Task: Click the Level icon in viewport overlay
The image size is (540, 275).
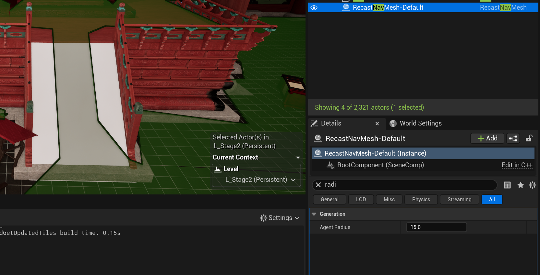Action: tap(218, 169)
